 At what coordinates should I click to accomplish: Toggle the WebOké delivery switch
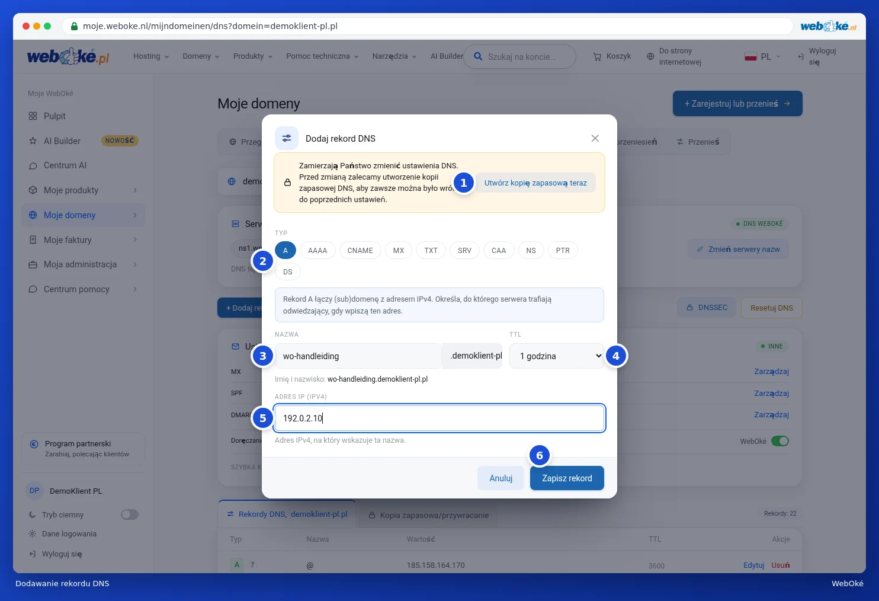(780, 441)
